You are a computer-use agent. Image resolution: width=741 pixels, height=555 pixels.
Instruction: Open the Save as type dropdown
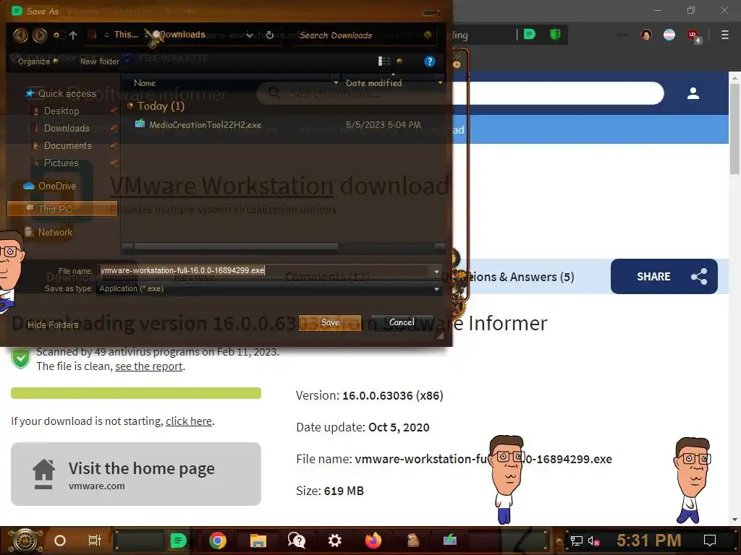point(269,288)
